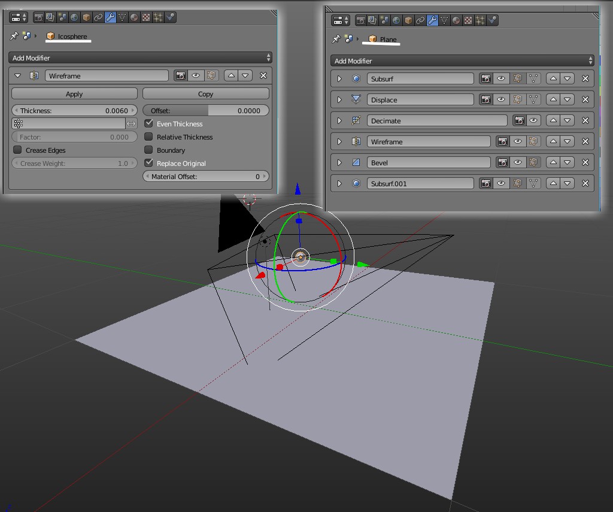Open Particles tab in Icosphere panel
Screen dimensions: 613x512
coord(158,17)
